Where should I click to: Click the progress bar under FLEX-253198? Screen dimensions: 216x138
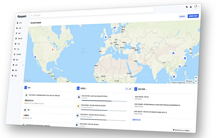point(104,101)
